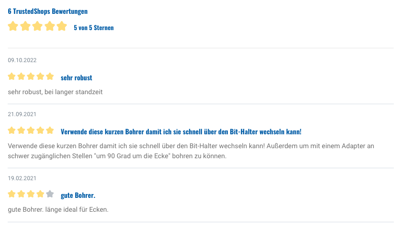Click the review date 09.10.2022

click(x=22, y=60)
